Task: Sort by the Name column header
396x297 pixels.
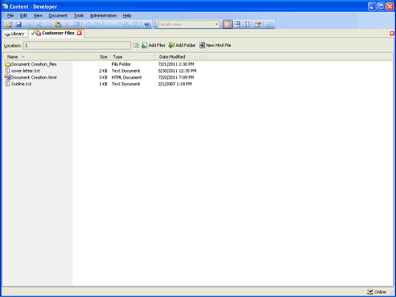Action: 38,57
